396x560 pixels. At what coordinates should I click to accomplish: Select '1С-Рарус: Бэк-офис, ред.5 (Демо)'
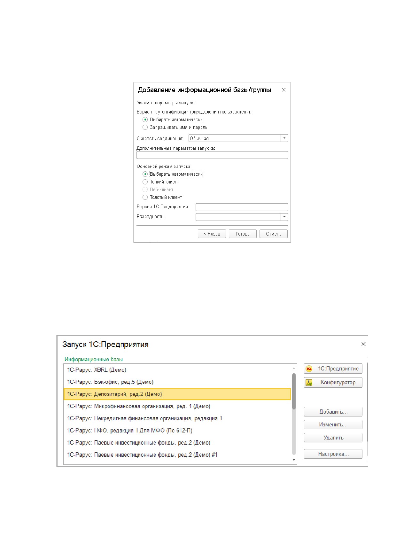[177, 382]
